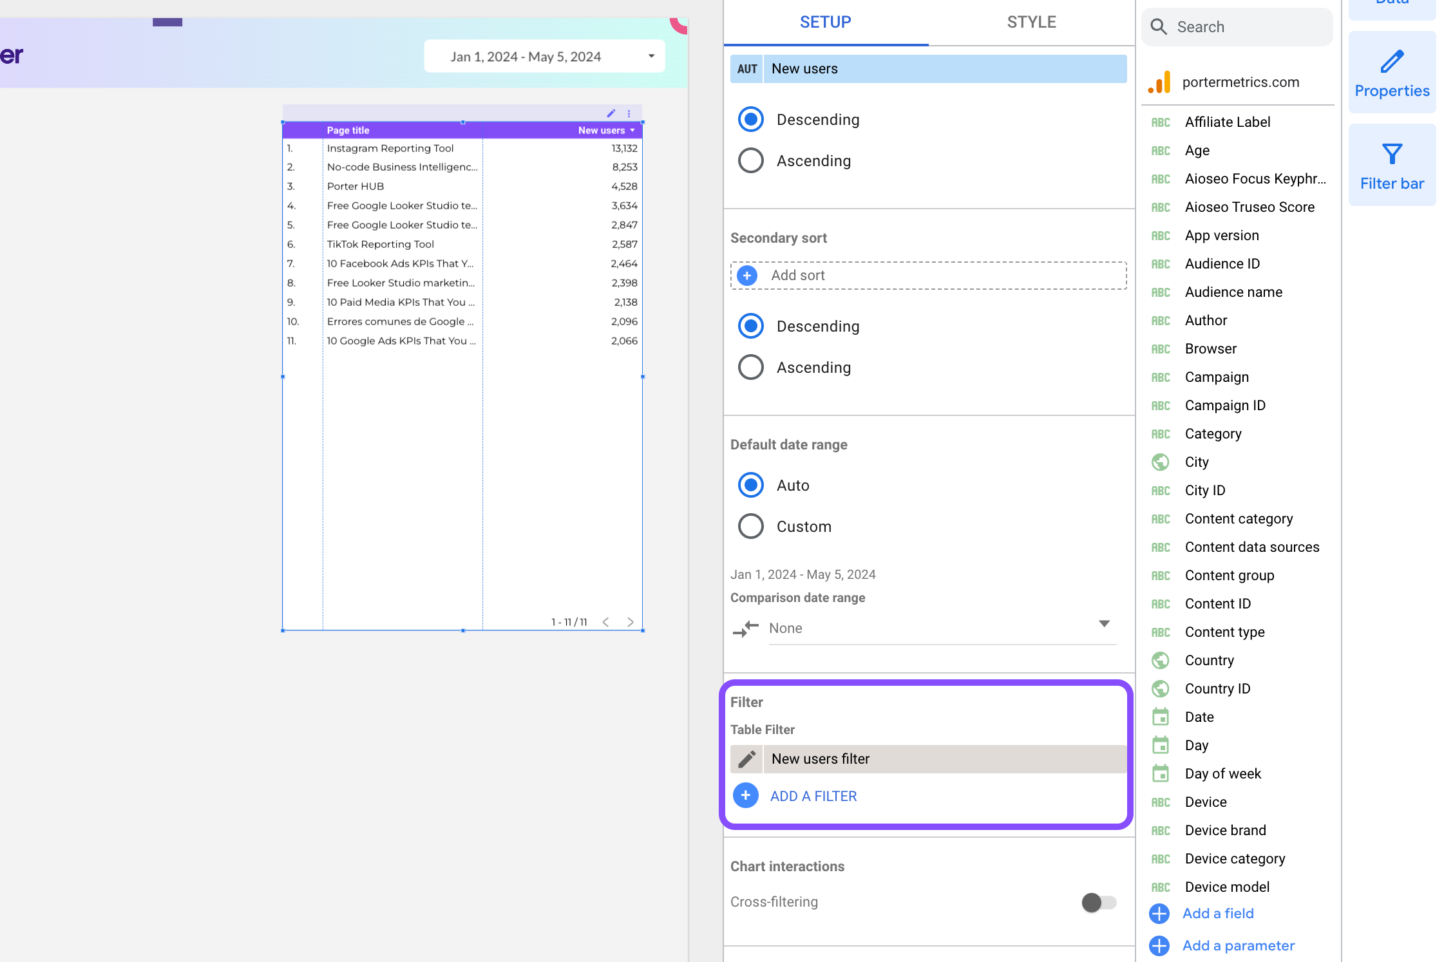1444x962 pixels.
Task: Go to previous table page arrow
Action: pos(605,622)
